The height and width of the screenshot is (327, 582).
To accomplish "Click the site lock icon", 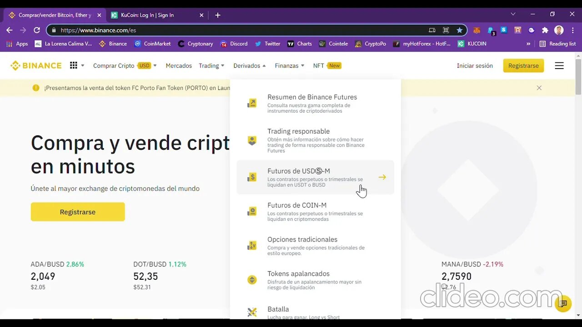I will click(54, 30).
